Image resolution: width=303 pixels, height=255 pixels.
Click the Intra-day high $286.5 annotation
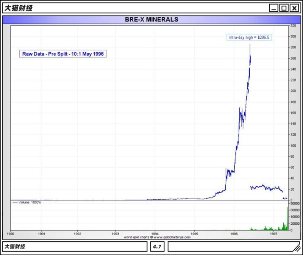(x=249, y=37)
